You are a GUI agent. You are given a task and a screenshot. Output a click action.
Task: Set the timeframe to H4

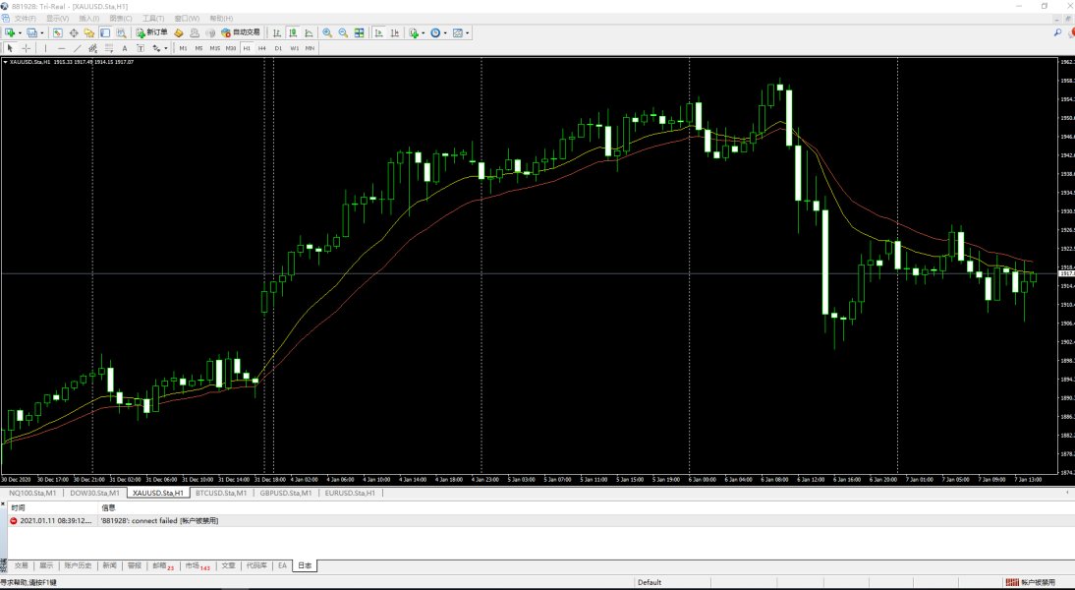tap(262, 48)
